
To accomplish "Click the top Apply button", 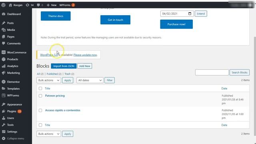I will click(68, 80).
